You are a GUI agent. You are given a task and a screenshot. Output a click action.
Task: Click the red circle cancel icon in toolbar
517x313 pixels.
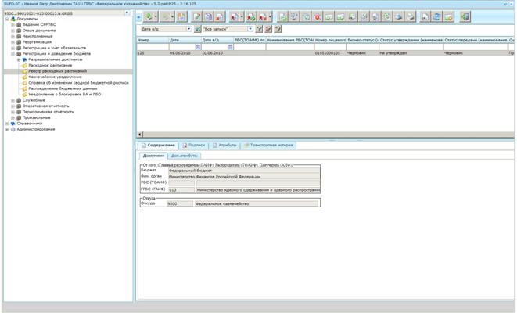[x=318, y=16]
